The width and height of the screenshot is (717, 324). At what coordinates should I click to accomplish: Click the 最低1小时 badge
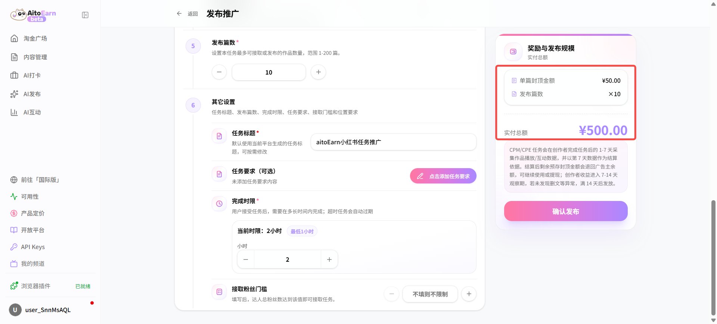click(x=302, y=232)
